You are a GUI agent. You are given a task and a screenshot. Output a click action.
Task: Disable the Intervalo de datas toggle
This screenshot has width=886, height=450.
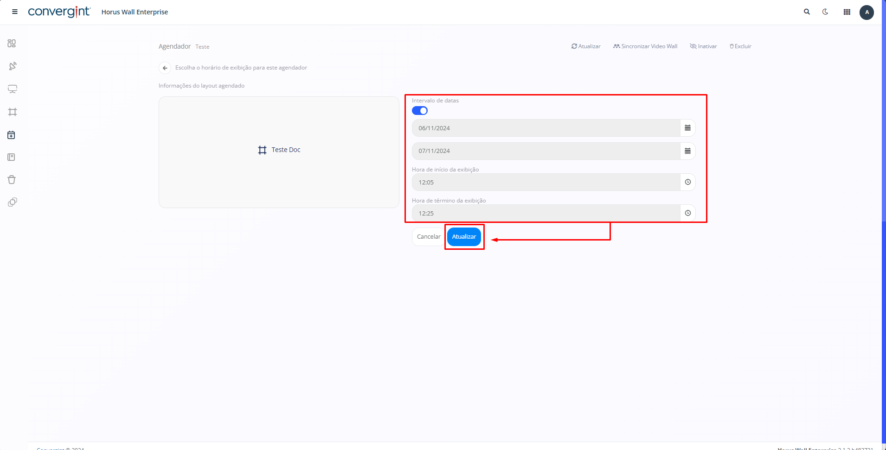click(x=420, y=111)
